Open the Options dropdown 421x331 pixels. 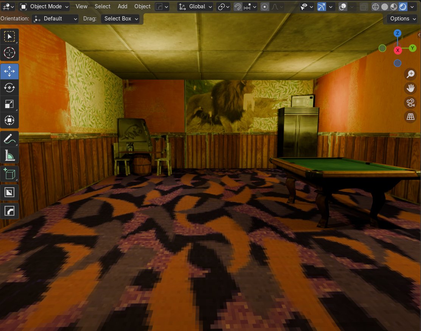[402, 19]
